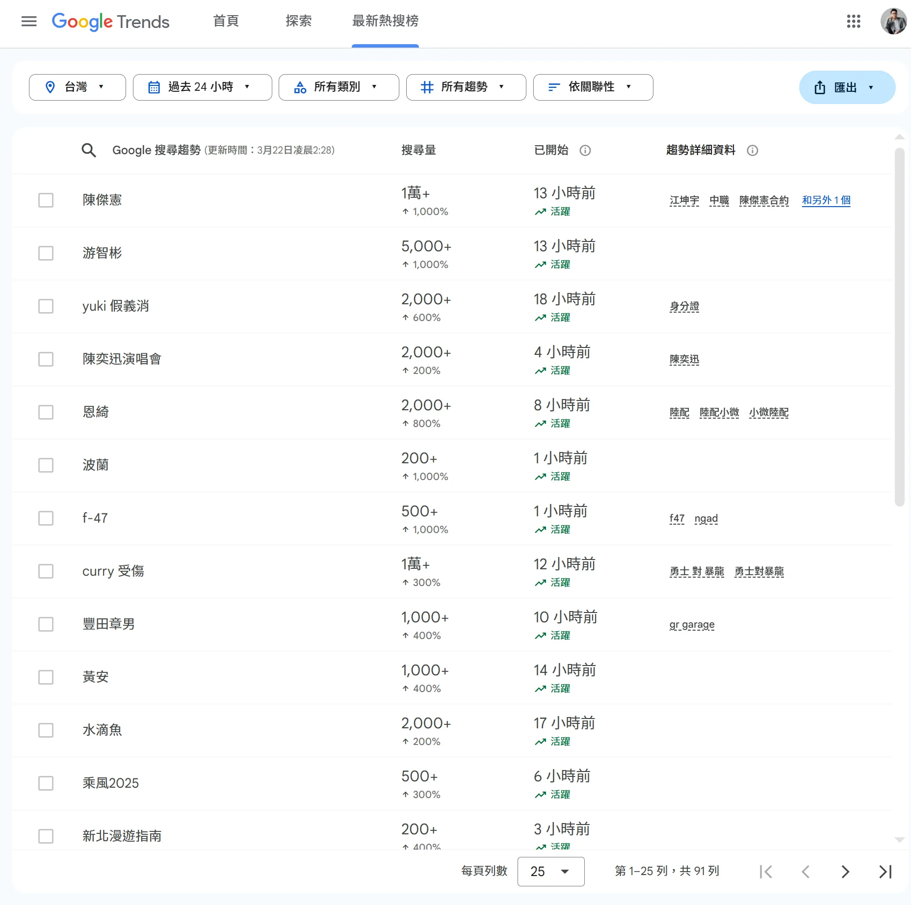Image resolution: width=911 pixels, height=905 pixels.
Task: Expand the 過去 24 小時 time filter
Action: 202,87
